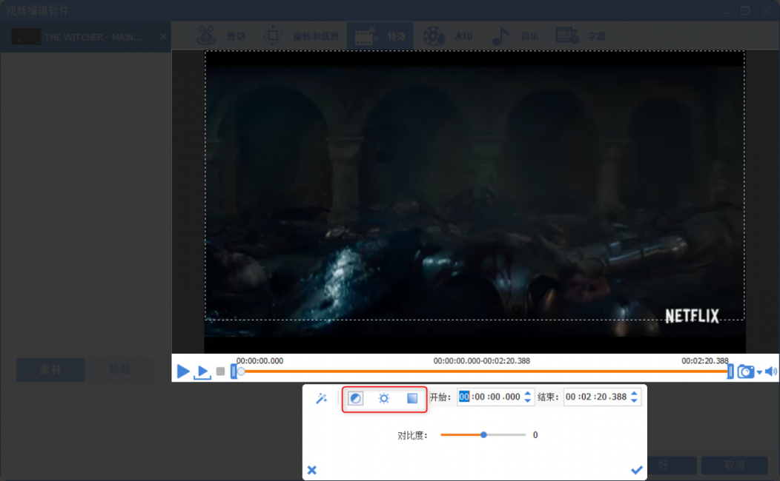Click the play-selection button with underline
Viewport: 780px width, 481px height.
point(202,371)
